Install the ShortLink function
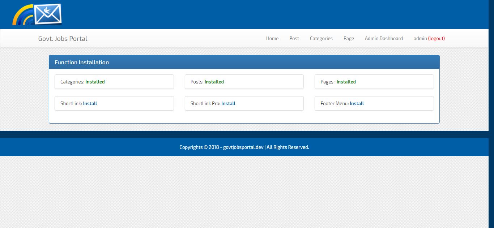 tap(90, 103)
